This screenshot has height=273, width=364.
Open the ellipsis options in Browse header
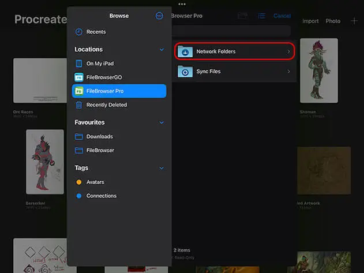(x=159, y=16)
